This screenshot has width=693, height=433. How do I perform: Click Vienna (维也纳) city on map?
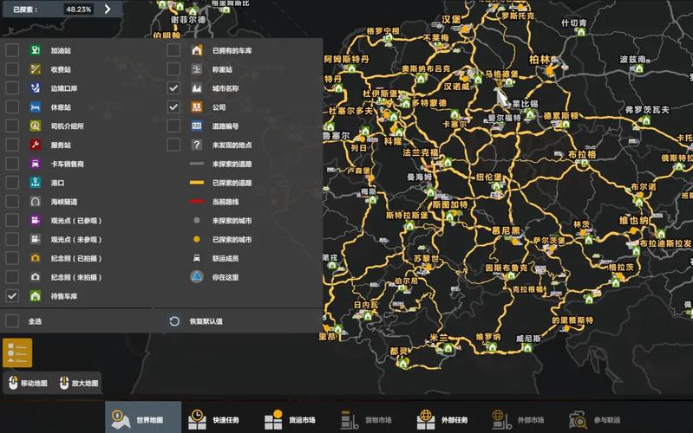coord(633,220)
